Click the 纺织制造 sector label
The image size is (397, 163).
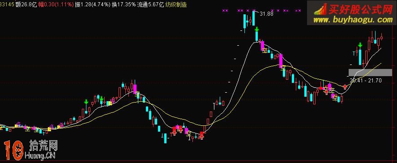pos(176,4)
